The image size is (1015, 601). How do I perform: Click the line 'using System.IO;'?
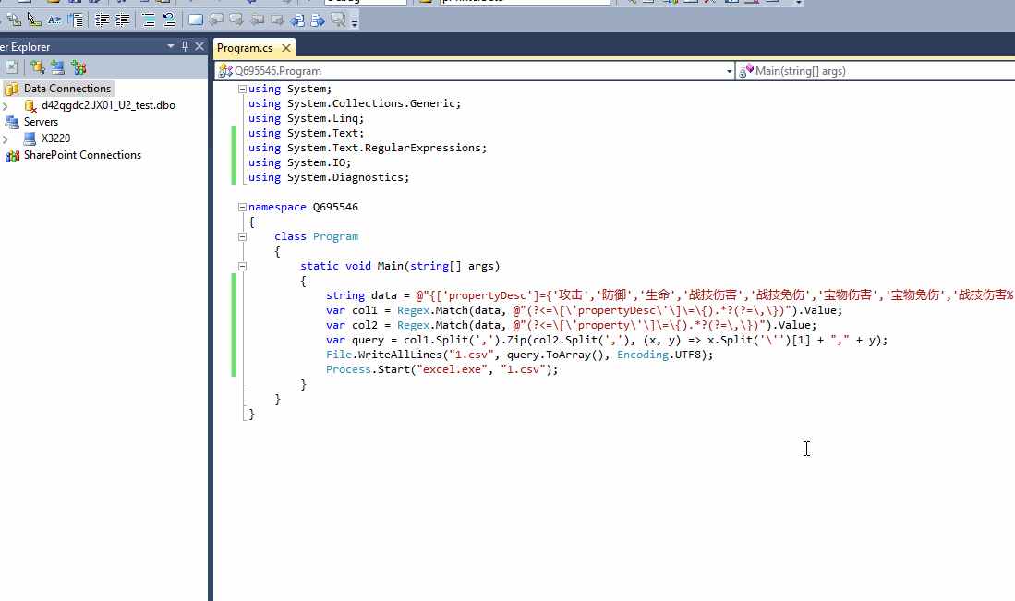(300, 163)
